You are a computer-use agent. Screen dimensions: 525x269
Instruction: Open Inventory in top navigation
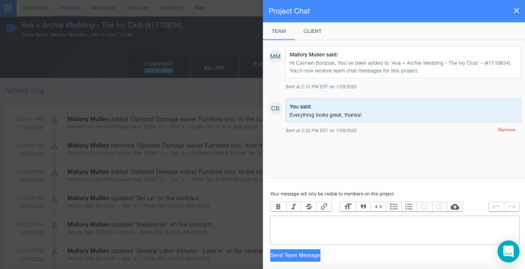[x=172, y=7]
